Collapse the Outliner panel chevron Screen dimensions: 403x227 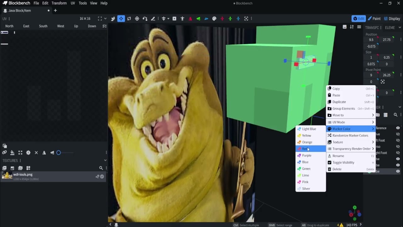pos(400,107)
